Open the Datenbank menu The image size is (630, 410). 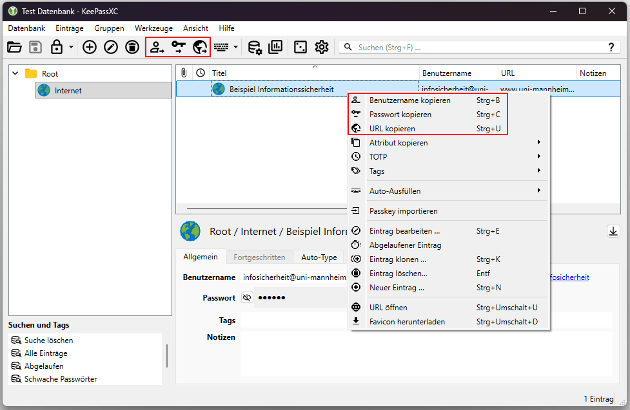(26, 28)
